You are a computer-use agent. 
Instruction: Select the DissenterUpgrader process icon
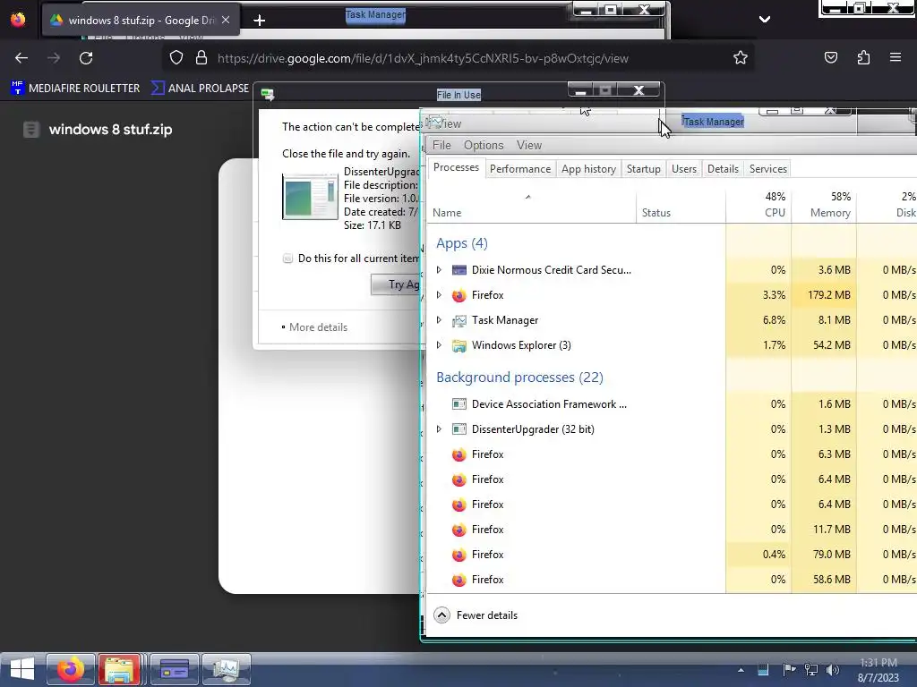point(459,429)
